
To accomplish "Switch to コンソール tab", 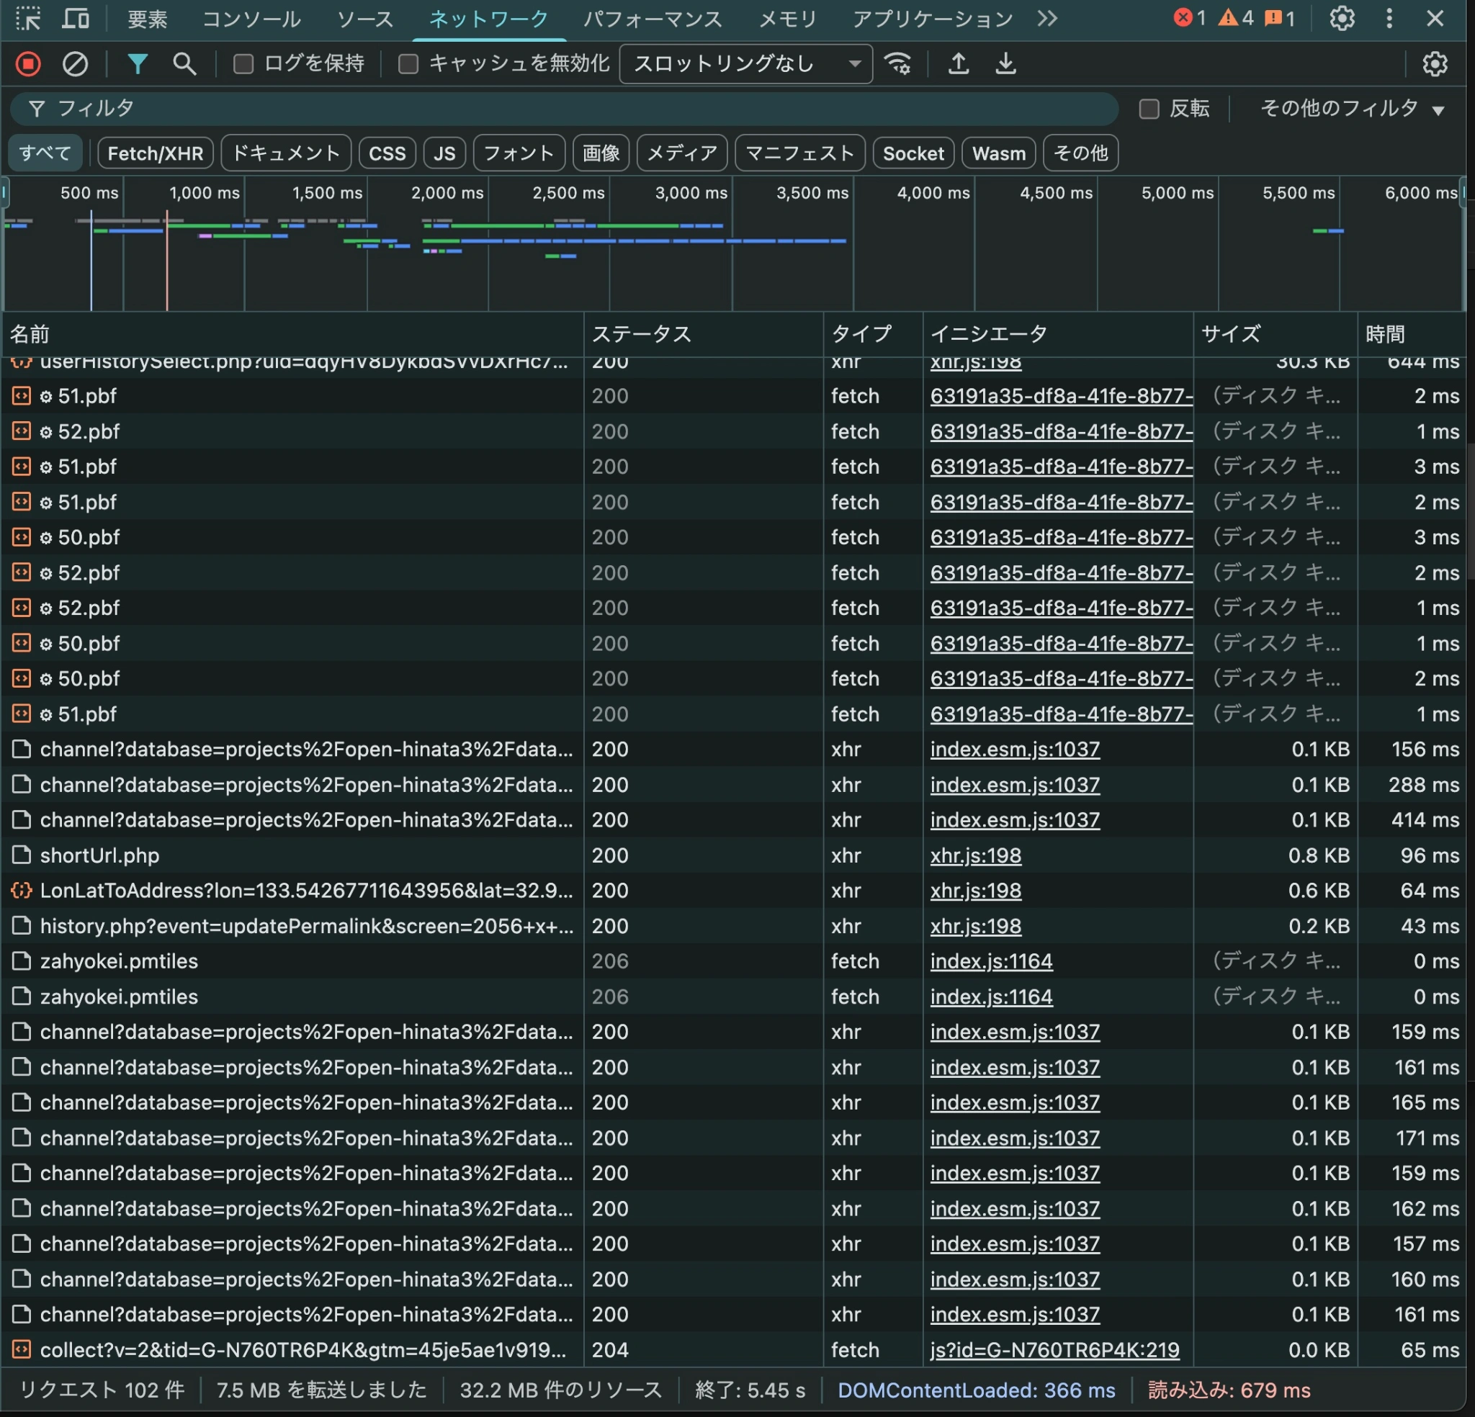I will [x=251, y=19].
